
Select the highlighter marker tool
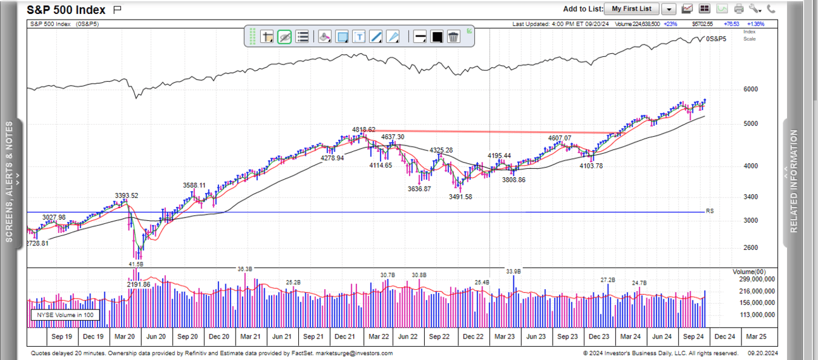pyautogui.click(x=324, y=37)
